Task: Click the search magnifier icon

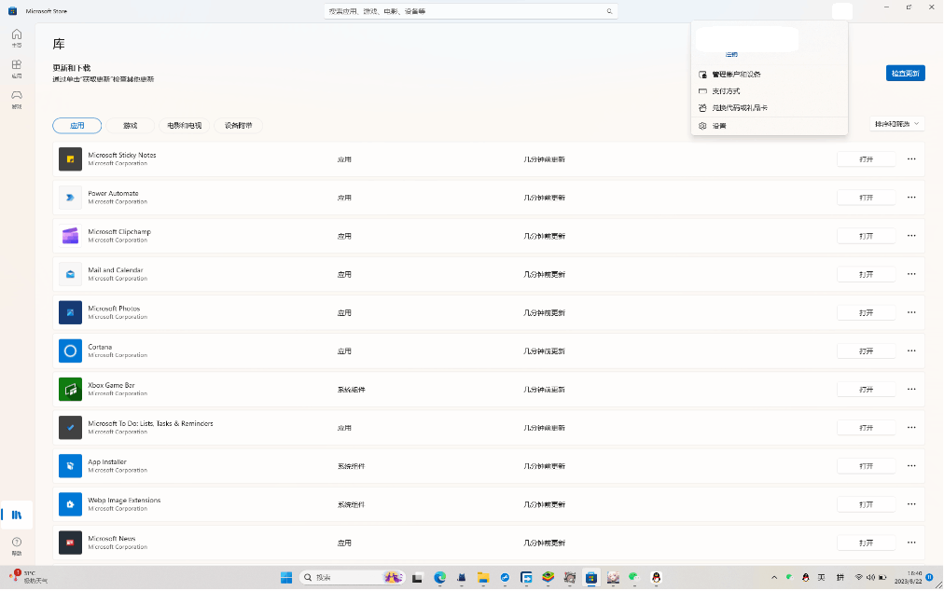Action: click(609, 11)
